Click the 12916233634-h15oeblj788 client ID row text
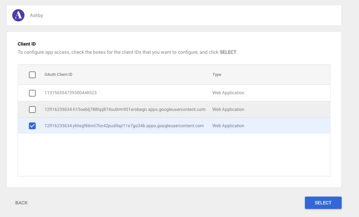The image size is (359, 217). [x=125, y=110]
